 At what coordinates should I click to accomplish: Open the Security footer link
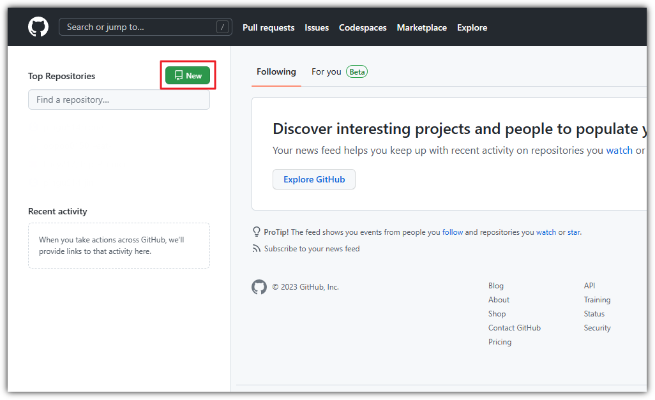point(598,328)
